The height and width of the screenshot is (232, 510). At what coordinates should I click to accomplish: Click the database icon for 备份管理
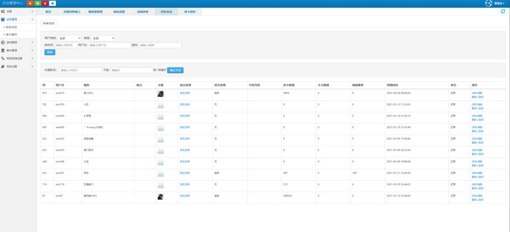[x=3, y=51]
